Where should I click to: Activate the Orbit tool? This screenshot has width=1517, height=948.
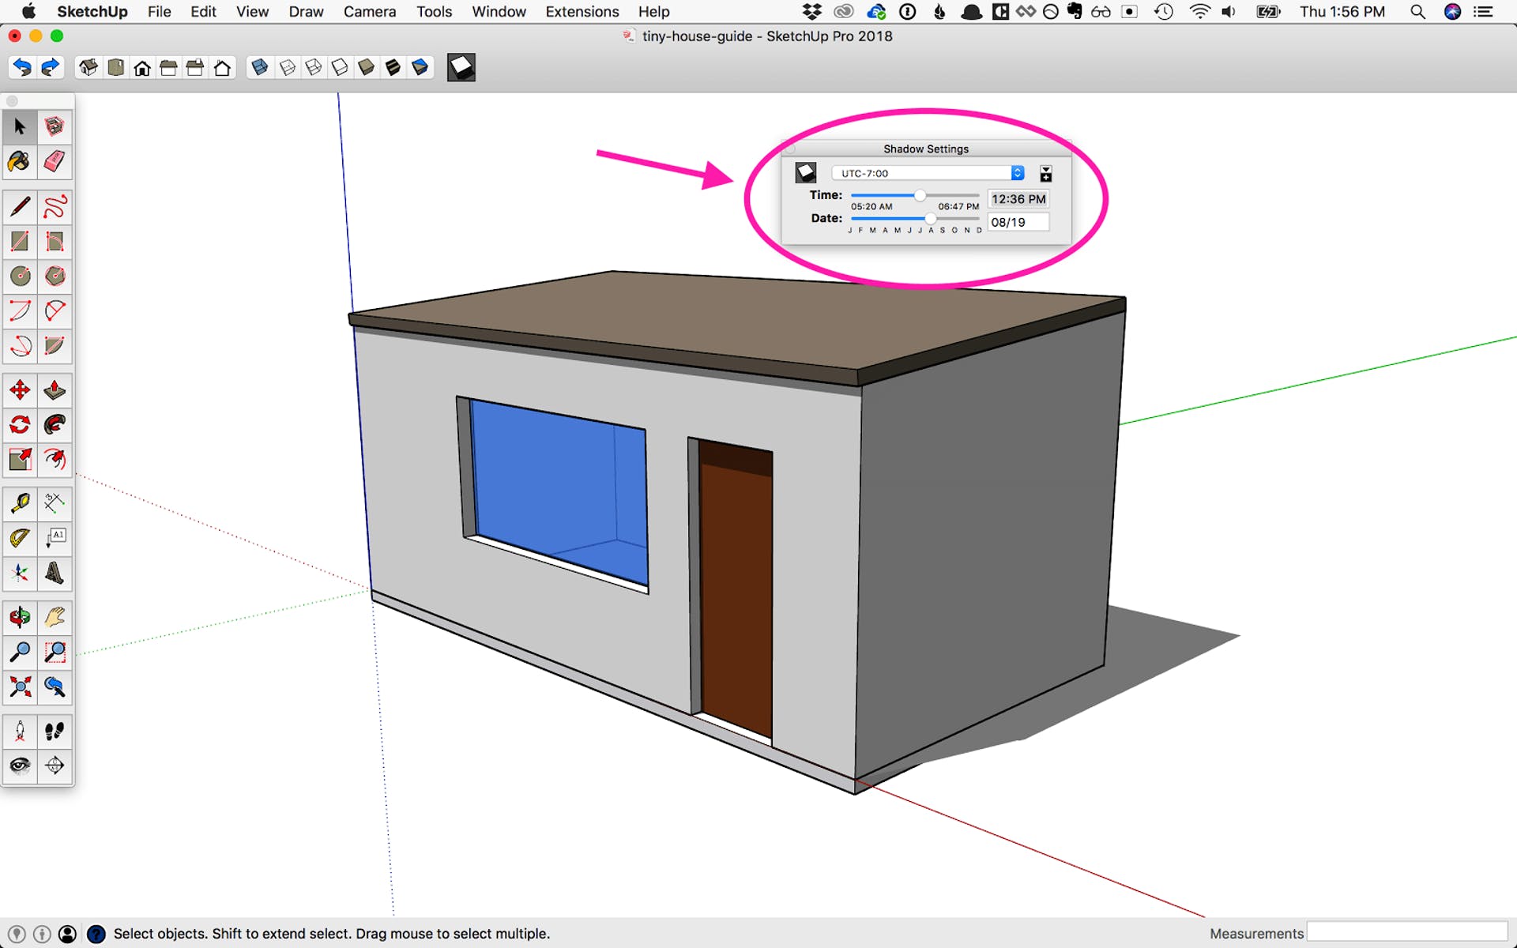click(20, 617)
